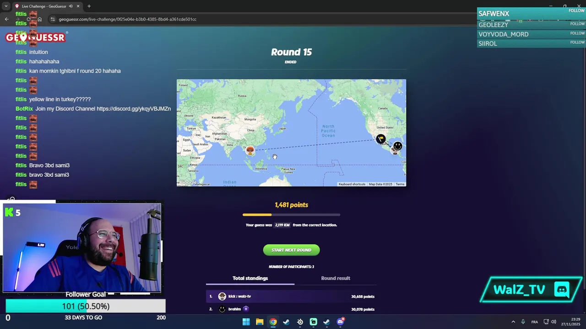The height and width of the screenshot is (329, 586).
Task: Select the brahim standings row
Action: click(x=291, y=309)
